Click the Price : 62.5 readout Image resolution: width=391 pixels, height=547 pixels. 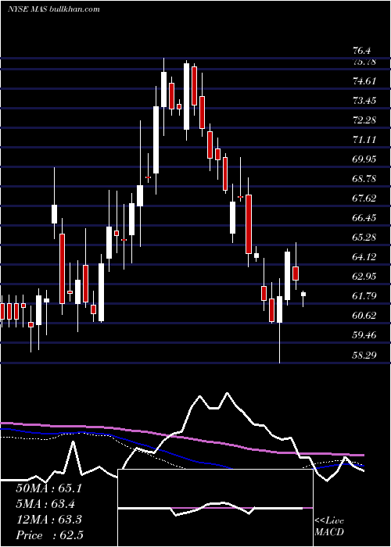tap(49, 535)
